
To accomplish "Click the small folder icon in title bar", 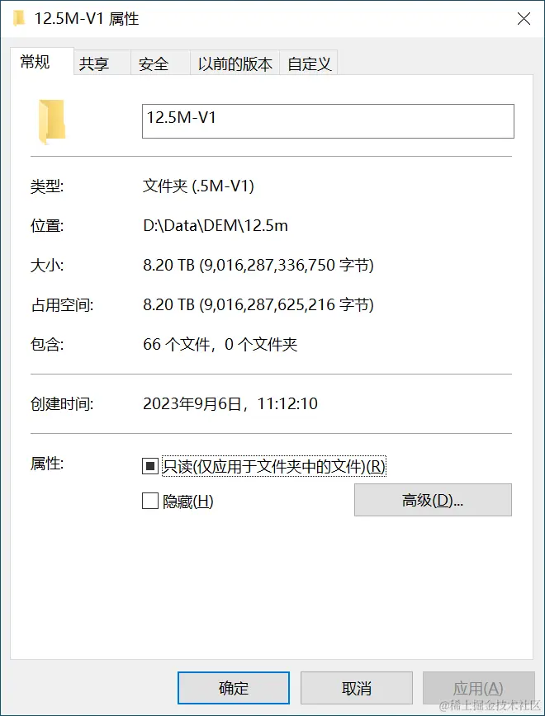I will (19, 18).
